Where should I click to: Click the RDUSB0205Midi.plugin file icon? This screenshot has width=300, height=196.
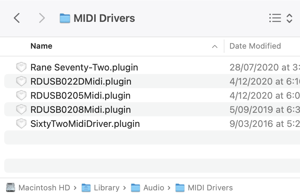[x=21, y=95]
